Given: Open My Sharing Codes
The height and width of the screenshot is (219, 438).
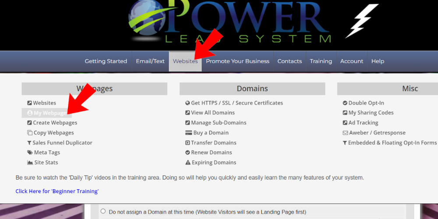Looking at the screenshot, I should (x=371, y=113).
